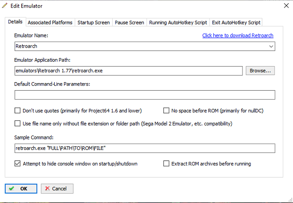
Task: Expand the Emulator Name dropdown arrow
Action: [271, 46]
